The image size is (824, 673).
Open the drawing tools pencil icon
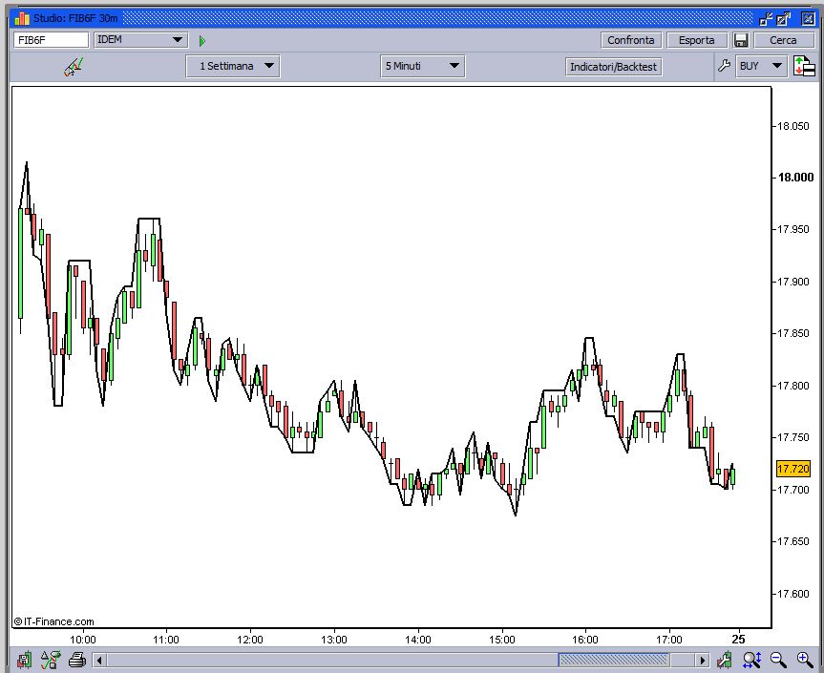coord(74,67)
